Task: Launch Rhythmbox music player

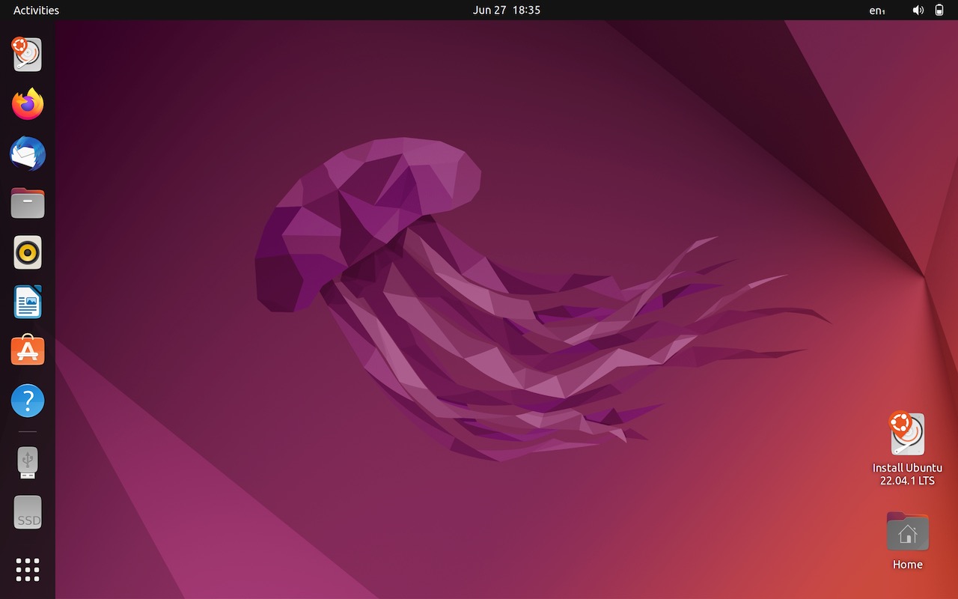Action: click(x=28, y=252)
